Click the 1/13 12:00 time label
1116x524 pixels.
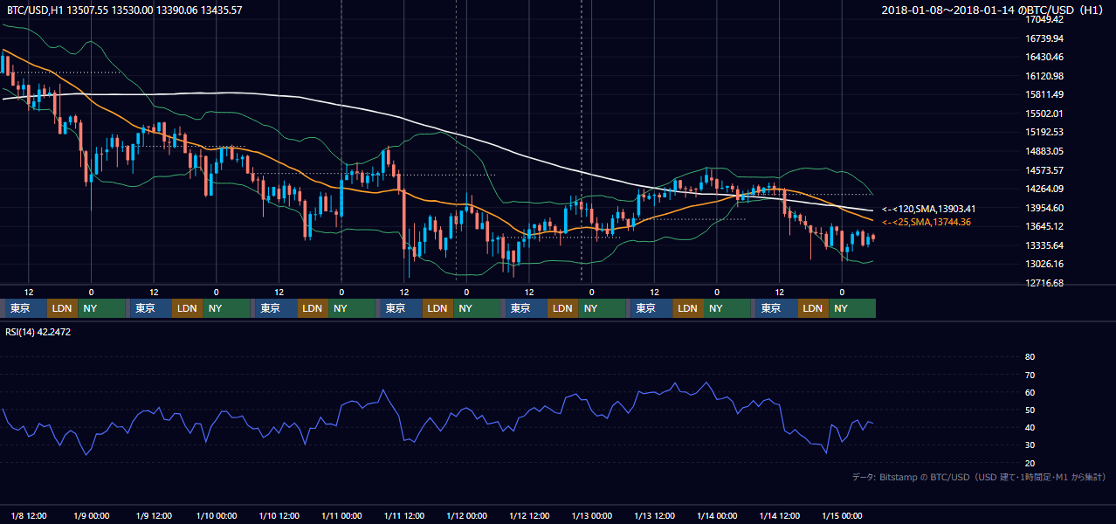click(x=654, y=514)
